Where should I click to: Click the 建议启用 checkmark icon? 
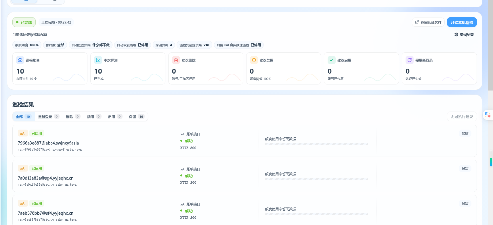pos(332,60)
